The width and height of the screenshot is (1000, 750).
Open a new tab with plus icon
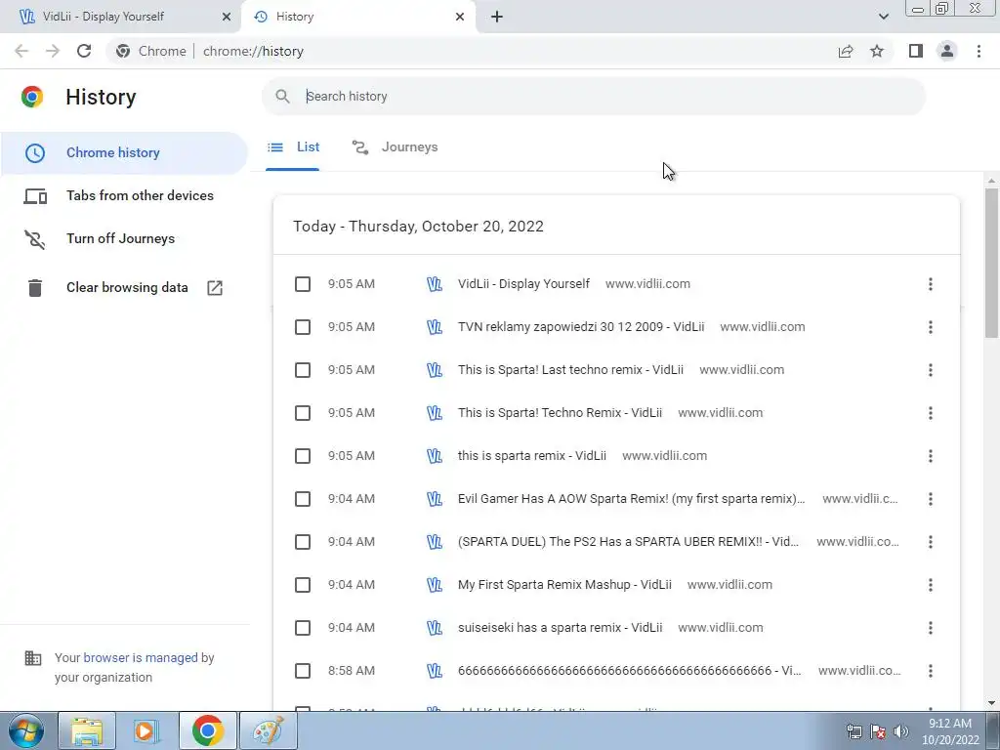tap(497, 17)
